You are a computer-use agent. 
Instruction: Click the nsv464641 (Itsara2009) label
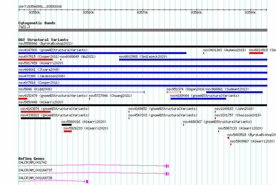click(x=39, y=70)
